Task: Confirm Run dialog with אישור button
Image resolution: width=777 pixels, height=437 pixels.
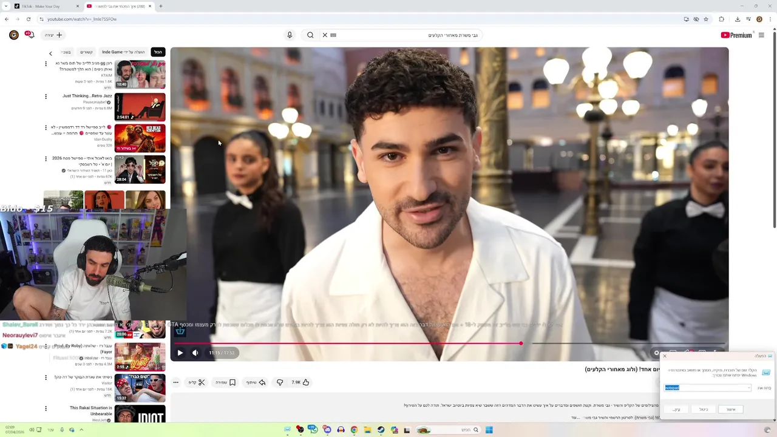Action: [731, 410]
